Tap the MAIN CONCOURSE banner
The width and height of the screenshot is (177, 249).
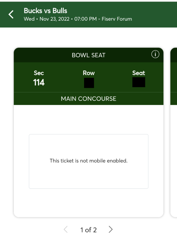pyautogui.click(x=88, y=99)
